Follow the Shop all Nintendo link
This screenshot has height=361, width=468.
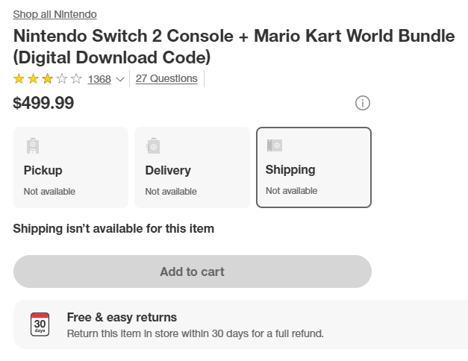point(54,14)
